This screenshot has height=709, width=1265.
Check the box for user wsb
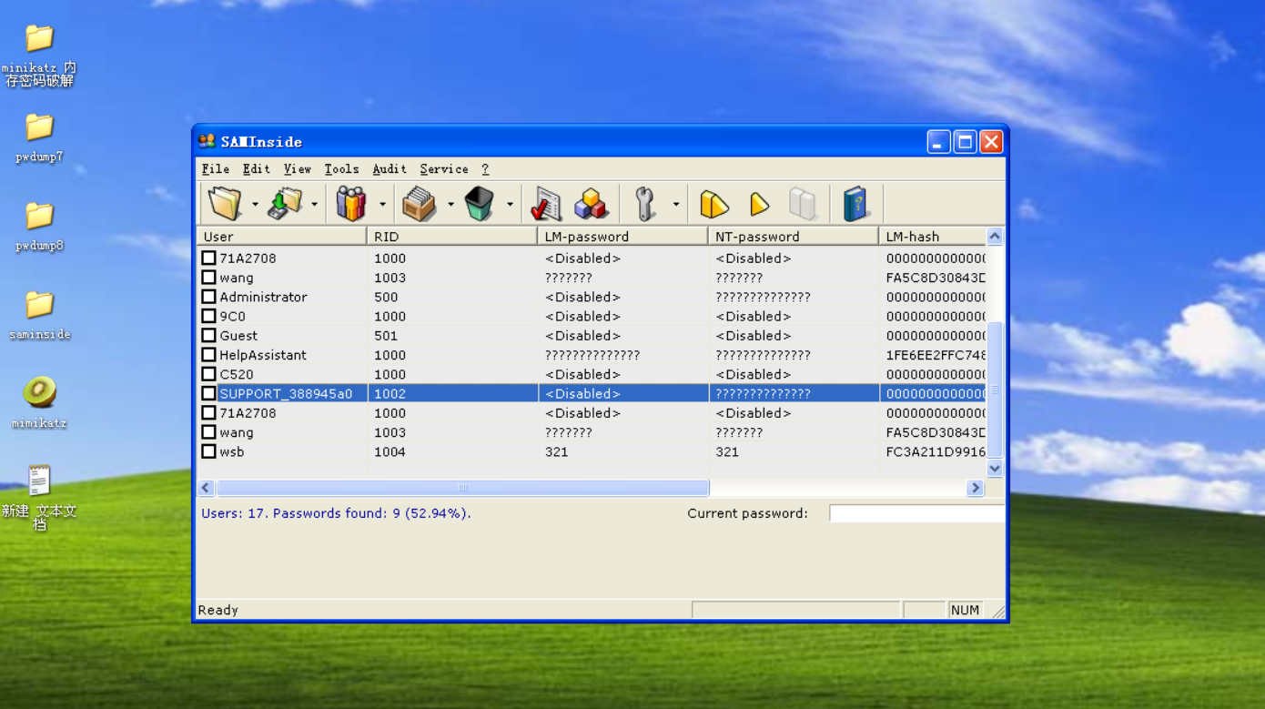(208, 451)
